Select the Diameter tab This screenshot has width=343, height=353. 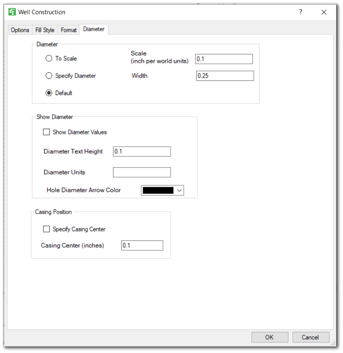click(94, 29)
